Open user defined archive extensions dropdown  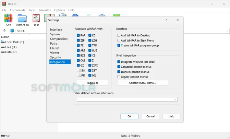click(175, 99)
